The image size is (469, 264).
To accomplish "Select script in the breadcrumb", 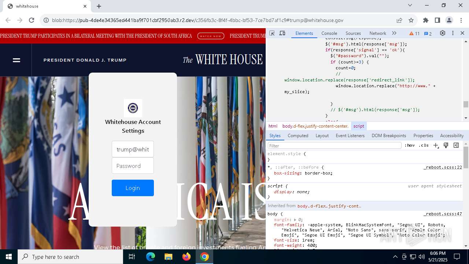I will 359,126.
